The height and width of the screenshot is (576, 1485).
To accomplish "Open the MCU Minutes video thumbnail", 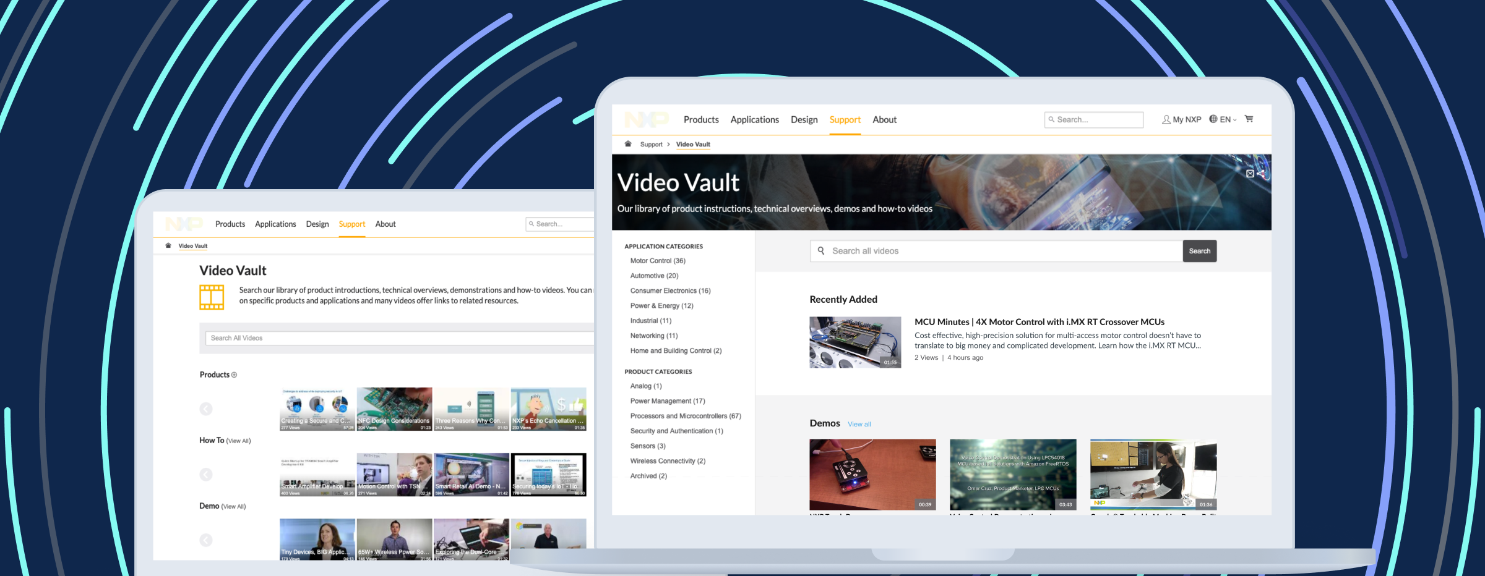I will pos(855,342).
